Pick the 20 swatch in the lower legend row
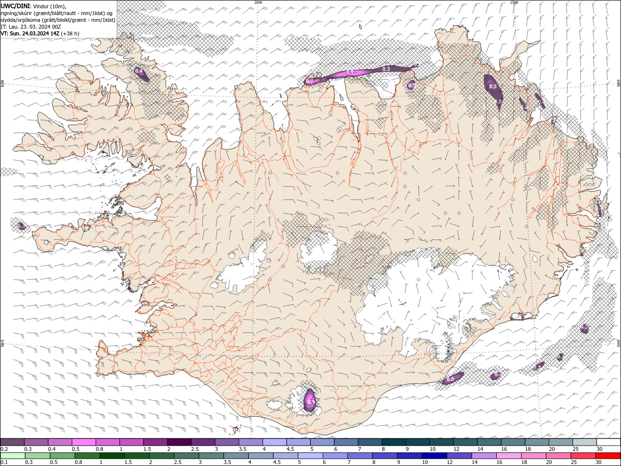Image resolution: width=621 pixels, height=466 pixels. click(x=557, y=456)
